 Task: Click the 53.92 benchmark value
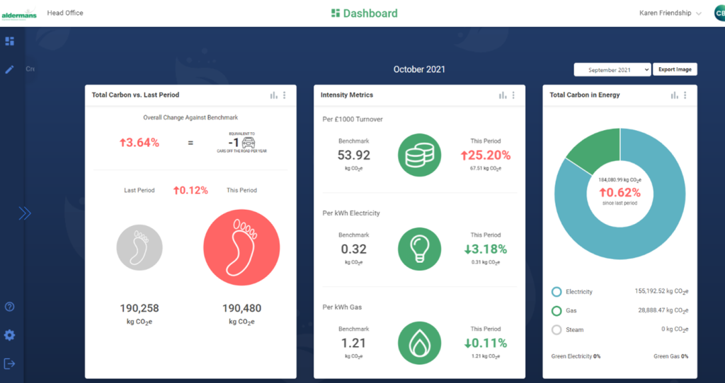pyautogui.click(x=354, y=155)
